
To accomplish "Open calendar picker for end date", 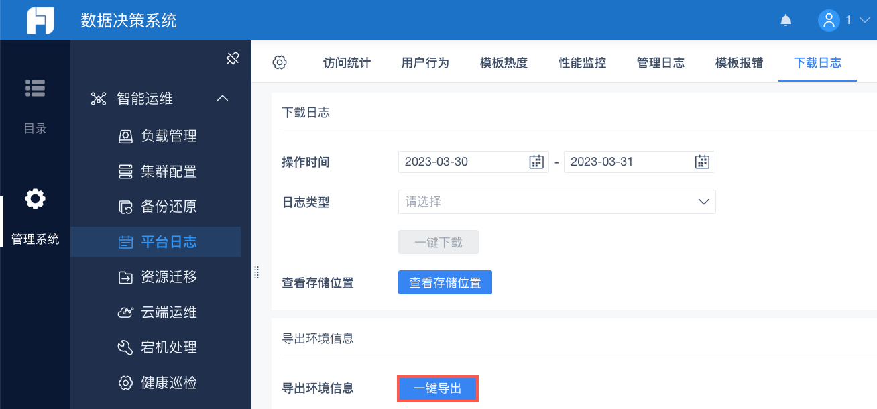I will click(x=702, y=162).
